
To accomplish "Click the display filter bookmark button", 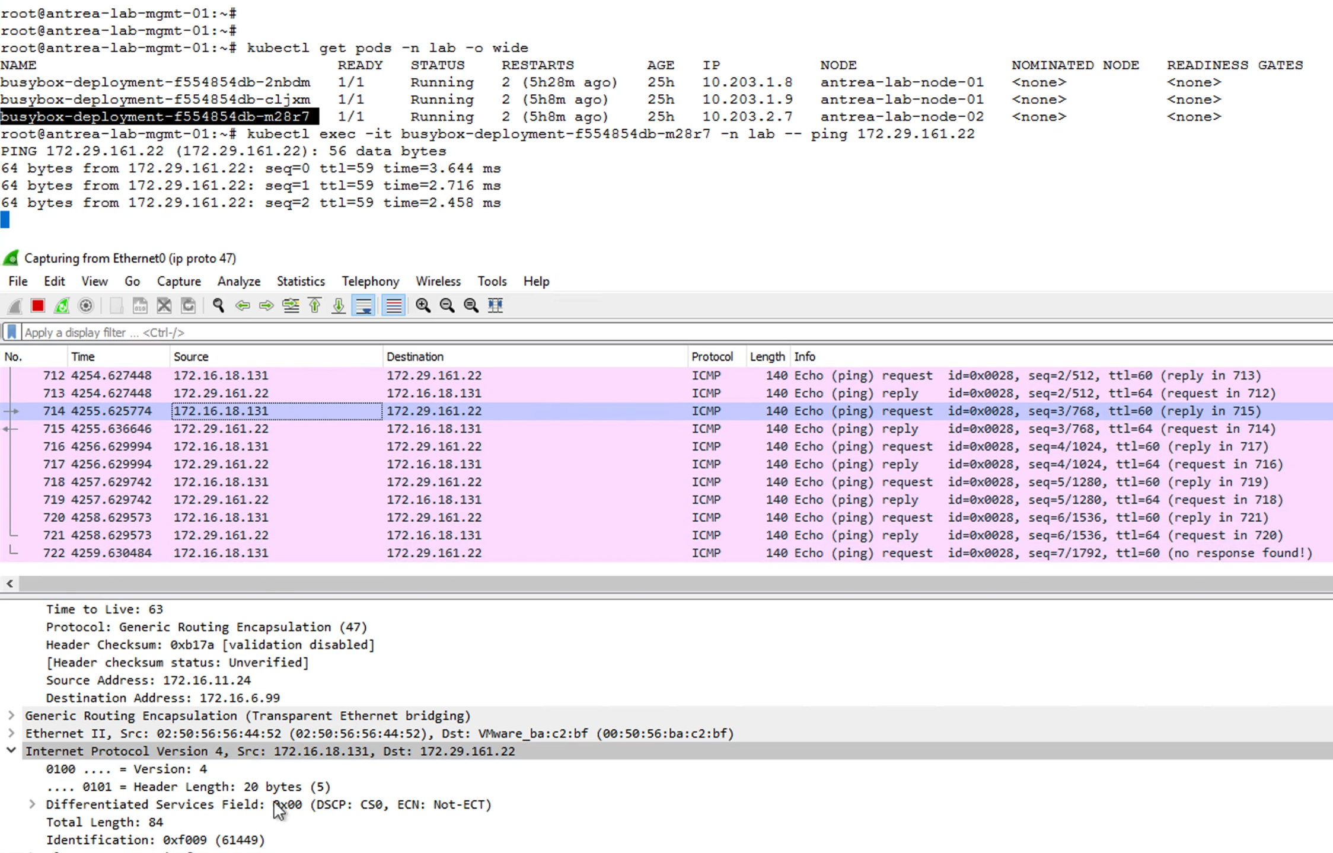I will click(11, 332).
